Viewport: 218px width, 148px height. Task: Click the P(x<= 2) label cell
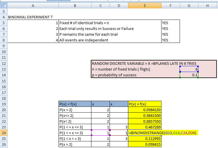point(75,115)
